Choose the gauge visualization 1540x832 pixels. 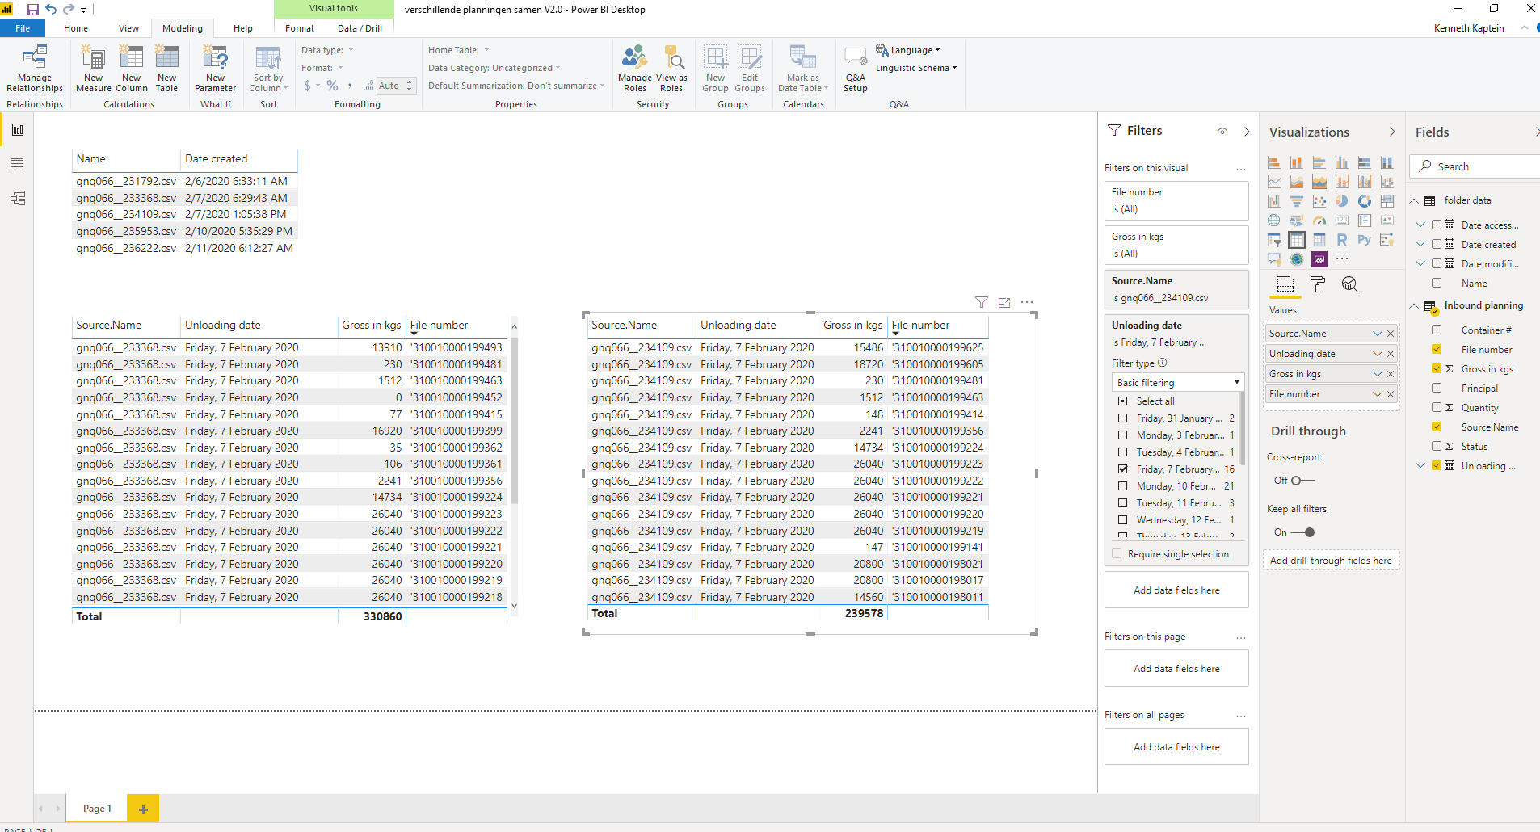pos(1319,221)
